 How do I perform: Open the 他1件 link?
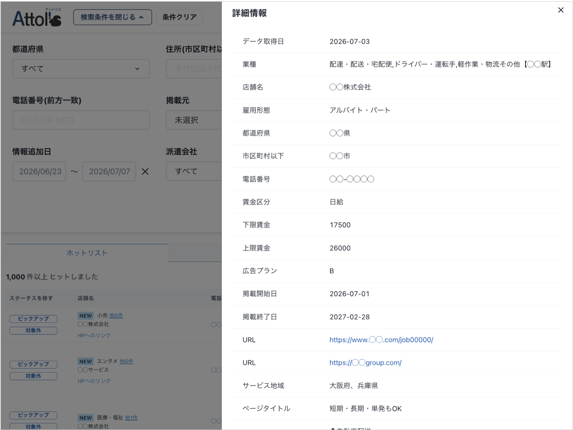click(x=131, y=418)
